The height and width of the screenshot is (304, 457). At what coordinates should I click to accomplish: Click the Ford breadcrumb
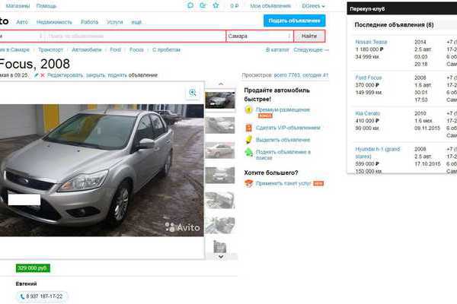116,49
